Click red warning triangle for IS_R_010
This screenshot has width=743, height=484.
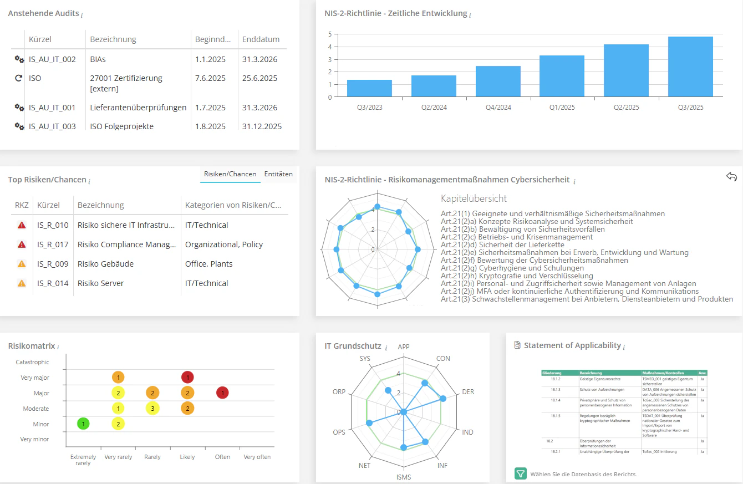tap(22, 225)
